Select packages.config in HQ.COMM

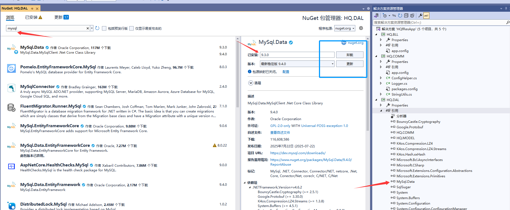(405, 89)
